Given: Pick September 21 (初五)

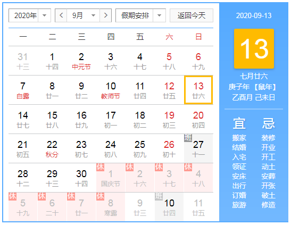Looking at the screenshot, I should coord(23,148).
